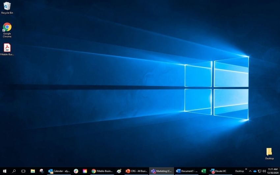Open Task View from the taskbar
Viewport: 280px width, 175px height.
23,171
